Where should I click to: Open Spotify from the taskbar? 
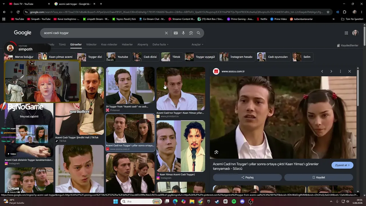pos(234,201)
